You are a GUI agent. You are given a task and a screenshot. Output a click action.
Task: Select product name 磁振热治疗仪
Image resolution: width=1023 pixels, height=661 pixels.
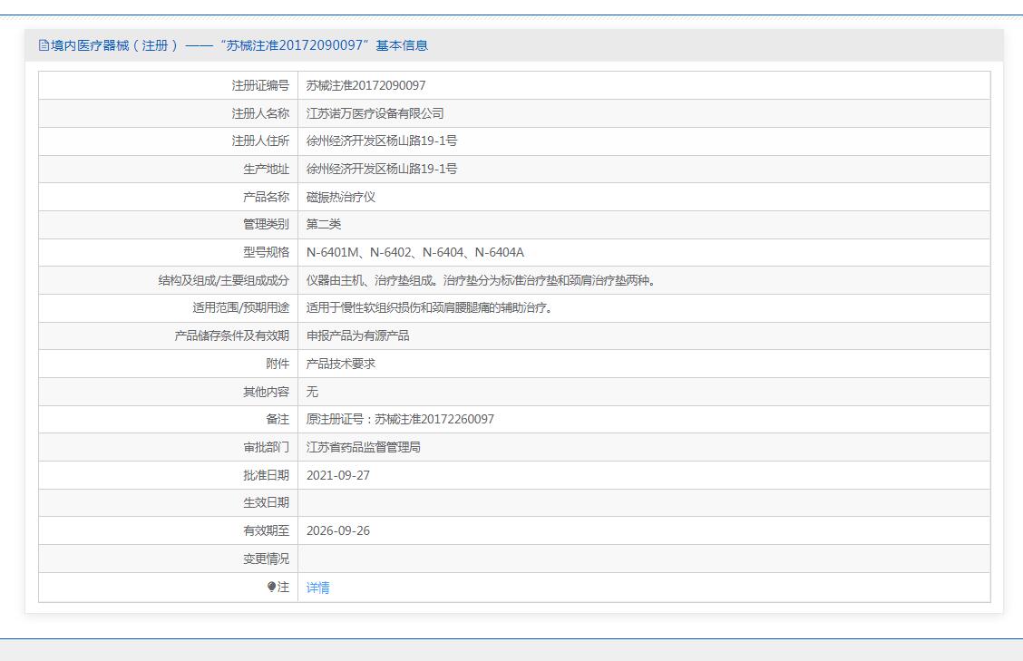click(x=341, y=197)
